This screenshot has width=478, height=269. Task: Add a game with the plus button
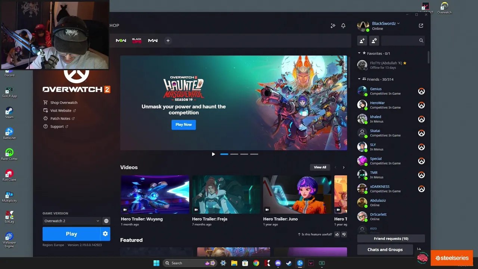pyautogui.click(x=168, y=40)
